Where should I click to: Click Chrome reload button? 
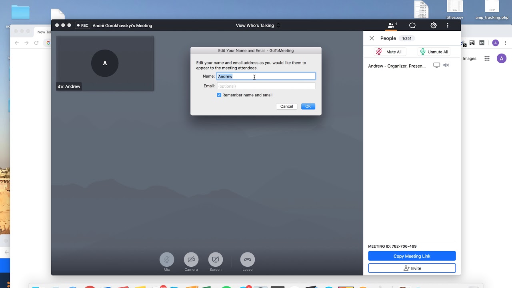pos(36,43)
